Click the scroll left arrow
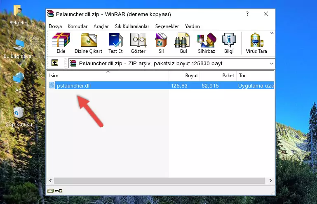Screen dimensions: 317x204 (x=50, y=180)
